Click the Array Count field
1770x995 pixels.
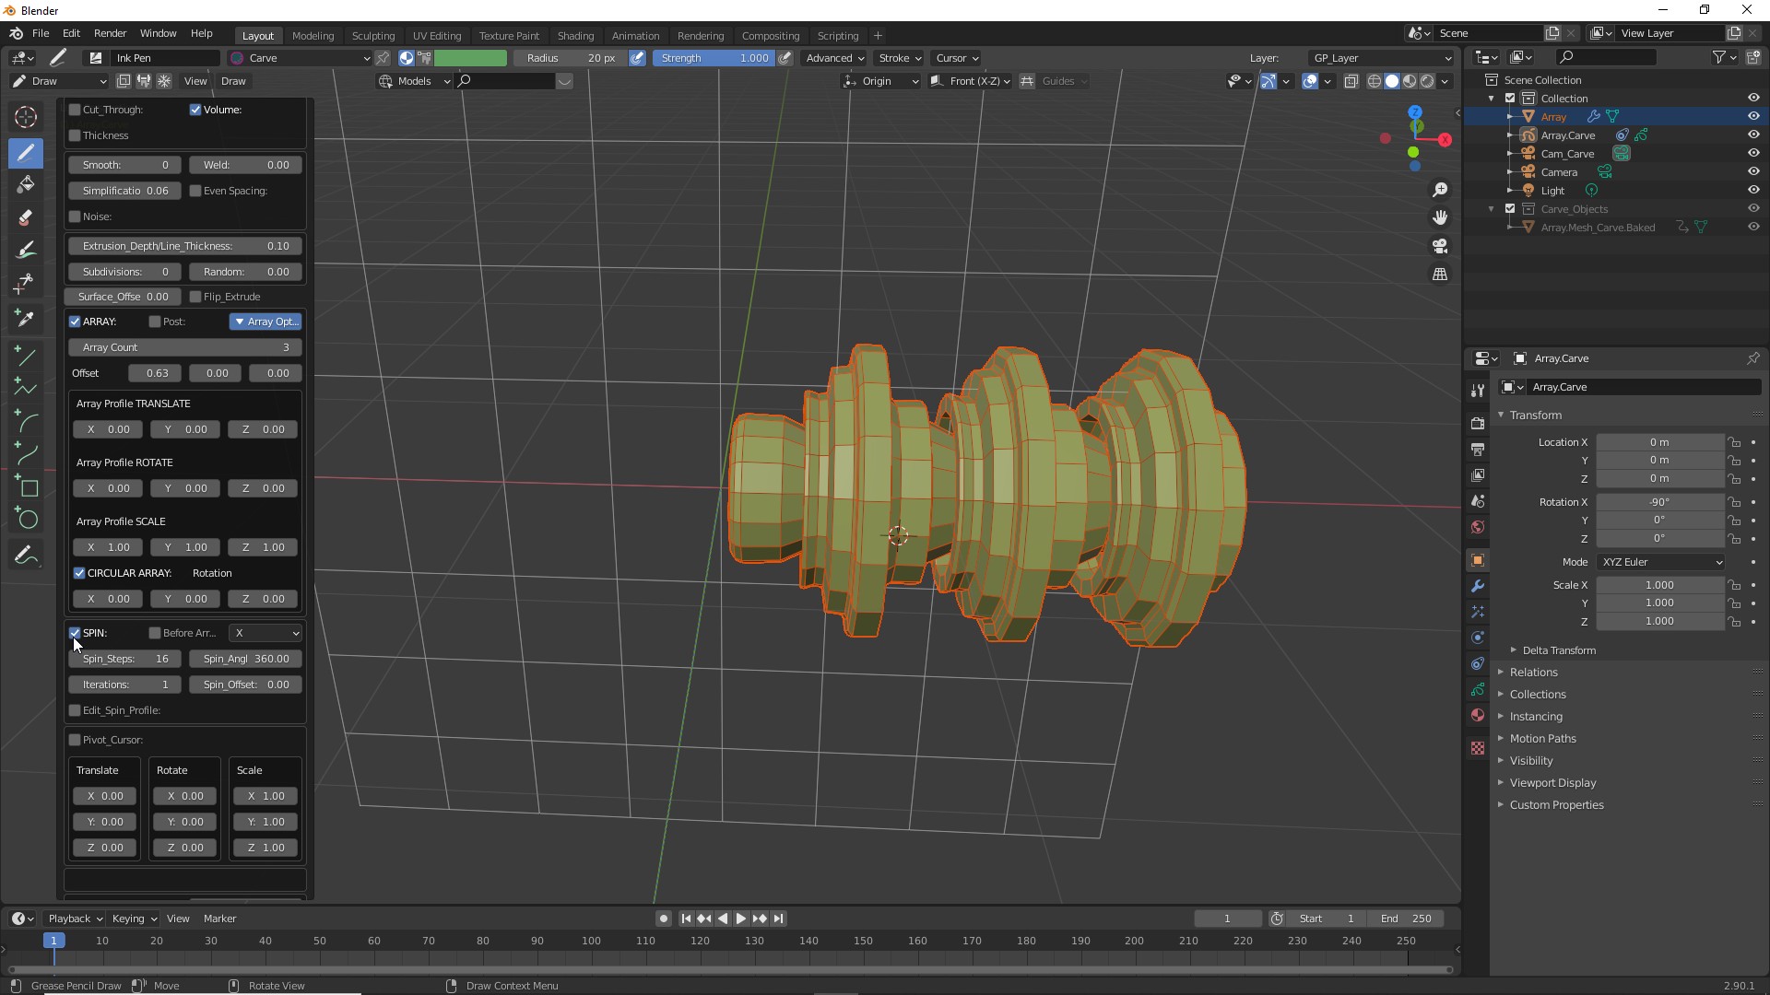tap(184, 347)
